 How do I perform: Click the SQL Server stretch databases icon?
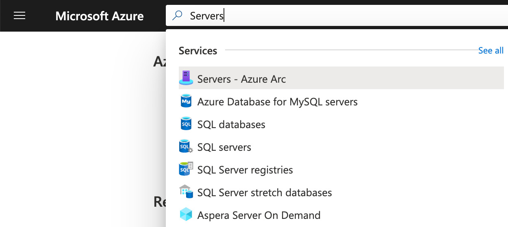(186, 191)
